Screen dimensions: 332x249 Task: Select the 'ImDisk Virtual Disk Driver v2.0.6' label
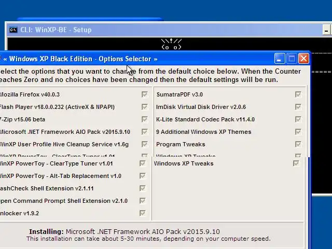click(201, 107)
